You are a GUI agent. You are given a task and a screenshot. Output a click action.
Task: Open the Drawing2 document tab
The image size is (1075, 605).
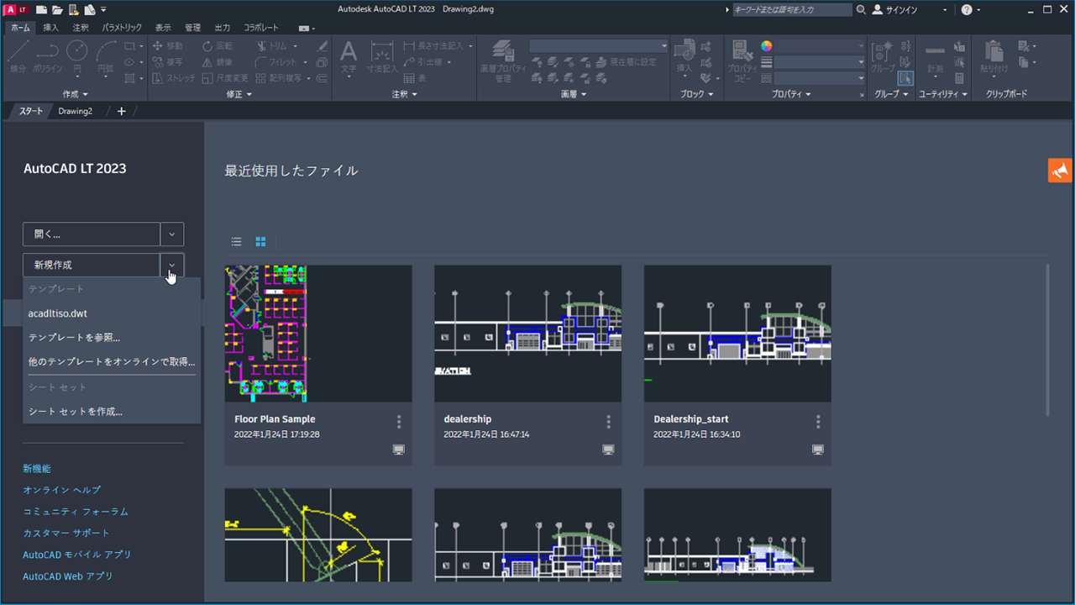76,111
